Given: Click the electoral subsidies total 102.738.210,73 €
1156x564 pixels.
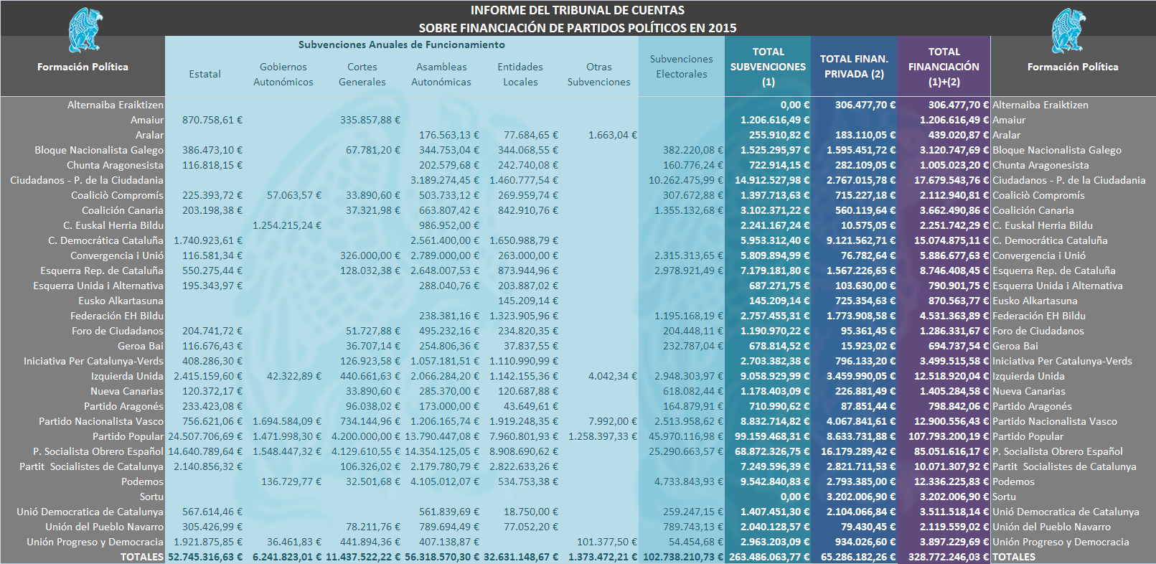Looking at the screenshot, I should point(683,557).
